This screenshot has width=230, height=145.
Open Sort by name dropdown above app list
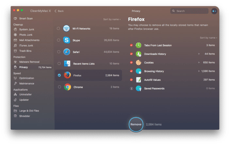coord(112,19)
